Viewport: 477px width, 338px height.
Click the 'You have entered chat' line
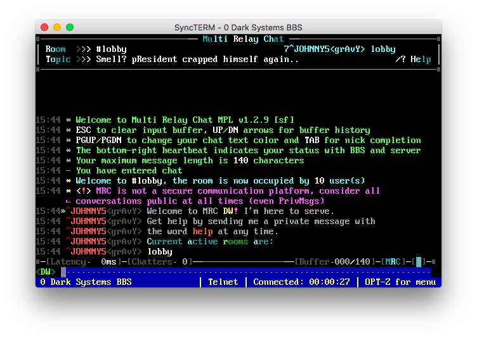click(129, 170)
